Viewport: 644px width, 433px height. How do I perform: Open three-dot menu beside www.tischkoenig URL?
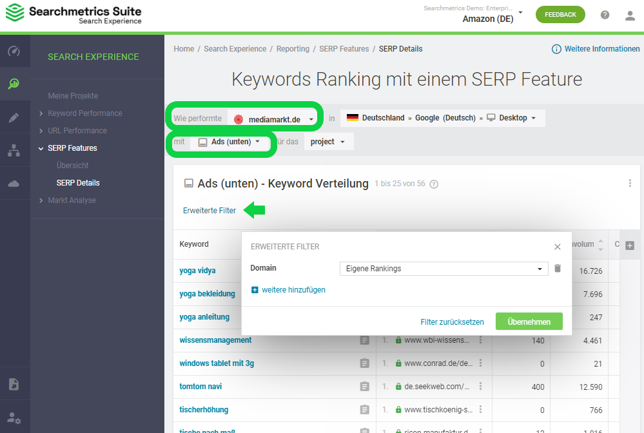tap(480, 410)
